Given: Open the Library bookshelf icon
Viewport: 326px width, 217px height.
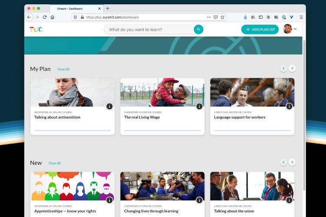Looking at the screenshot, I should pos(253,17).
